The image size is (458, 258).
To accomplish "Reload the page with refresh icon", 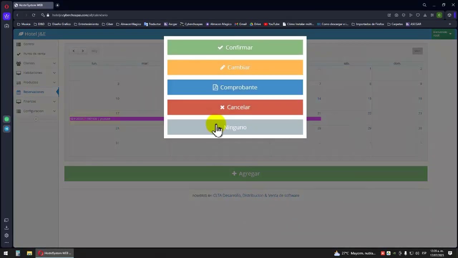I will tap(34, 15).
